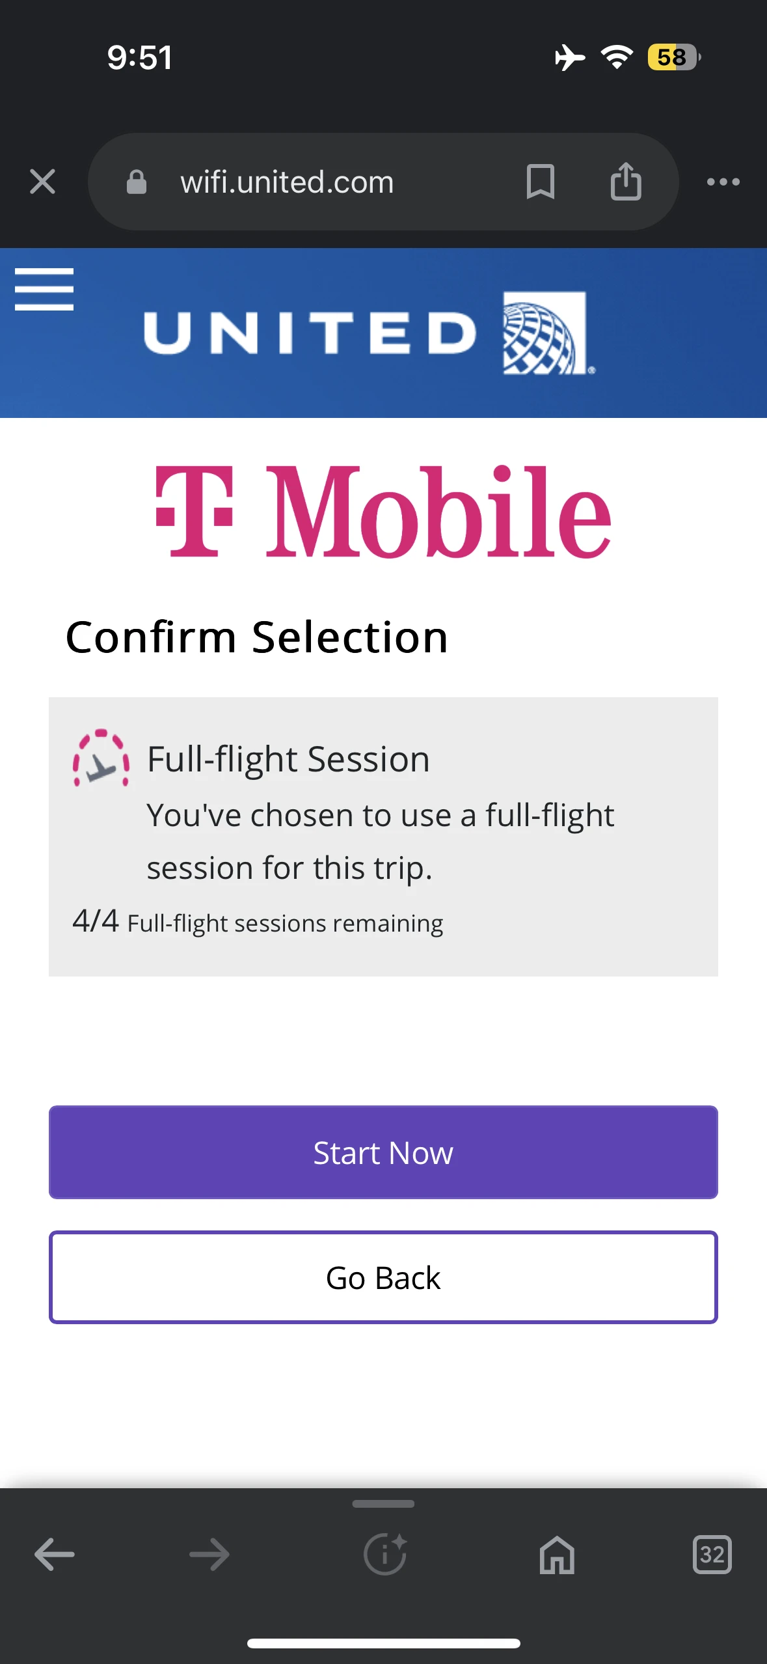The width and height of the screenshot is (767, 1664).
Task: Tap the battery indicator in status bar
Action: (673, 57)
